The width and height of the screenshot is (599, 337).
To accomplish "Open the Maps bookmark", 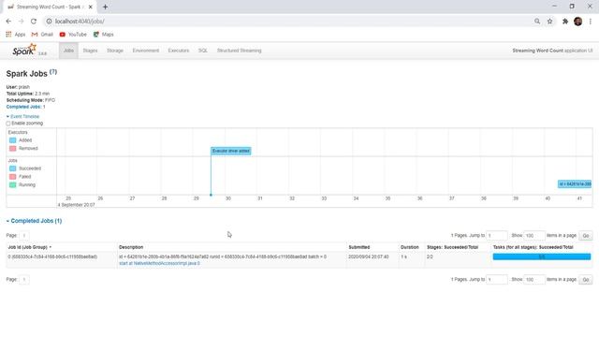I will (x=104, y=35).
